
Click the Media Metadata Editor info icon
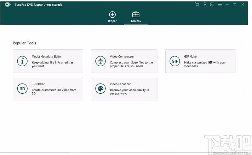click(22, 61)
